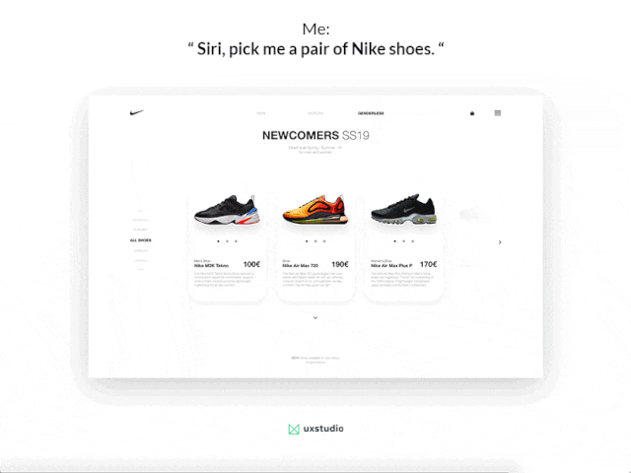The image size is (631, 473).
Task: Open the hamburger menu icon
Action: (x=498, y=113)
